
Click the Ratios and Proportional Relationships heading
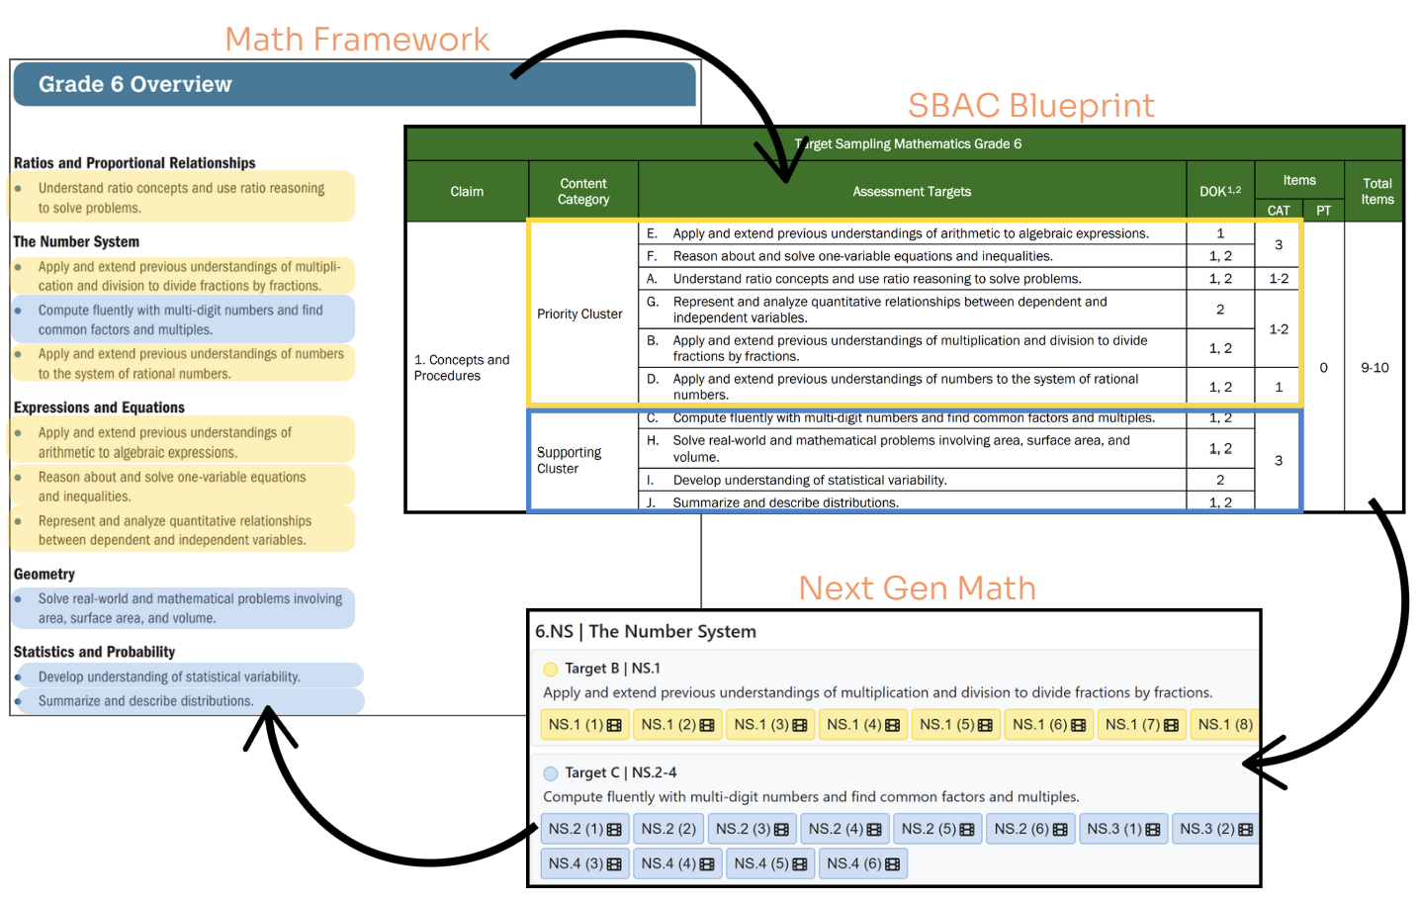[x=134, y=163]
